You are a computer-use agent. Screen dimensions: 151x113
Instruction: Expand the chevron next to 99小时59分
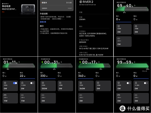(135, 62)
